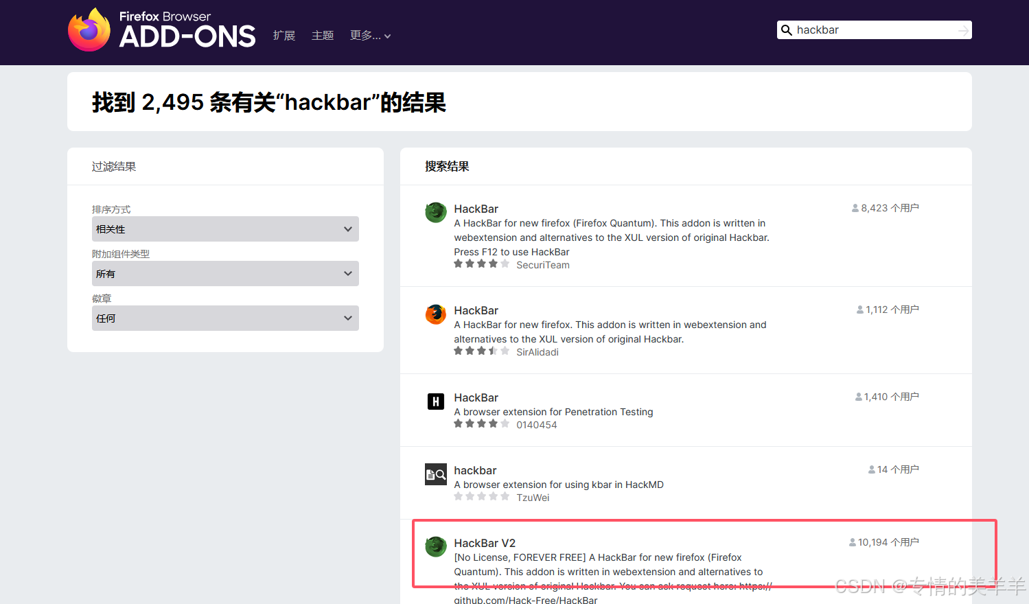Image resolution: width=1029 pixels, height=604 pixels.
Task: Open the 附加组件类型 dropdown showing 所有
Action: click(225, 273)
